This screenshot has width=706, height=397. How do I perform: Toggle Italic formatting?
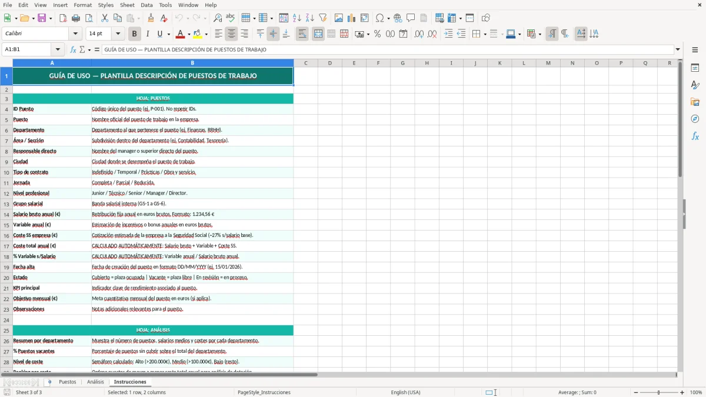click(x=147, y=34)
